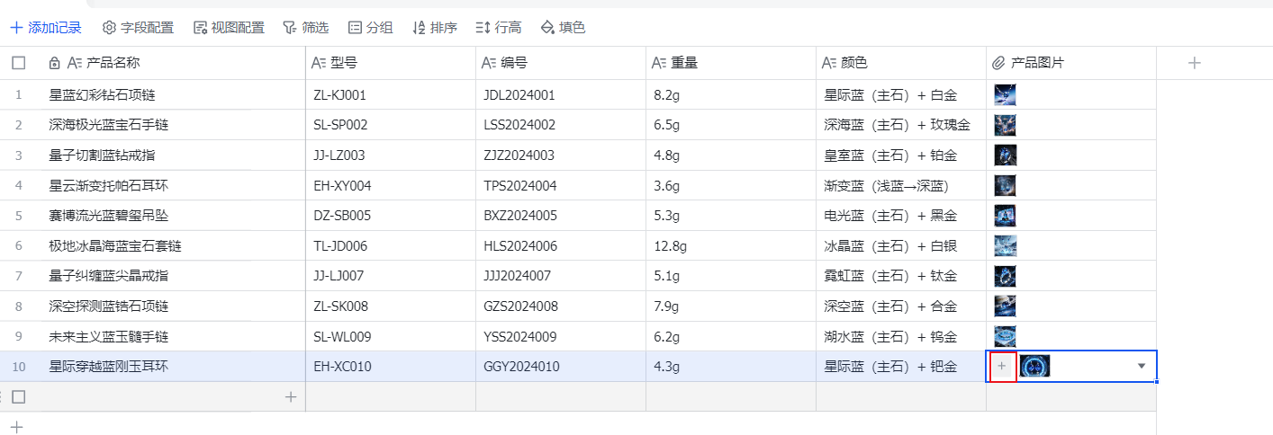
Task: Open field configuration gear icon
Action: pos(109,28)
